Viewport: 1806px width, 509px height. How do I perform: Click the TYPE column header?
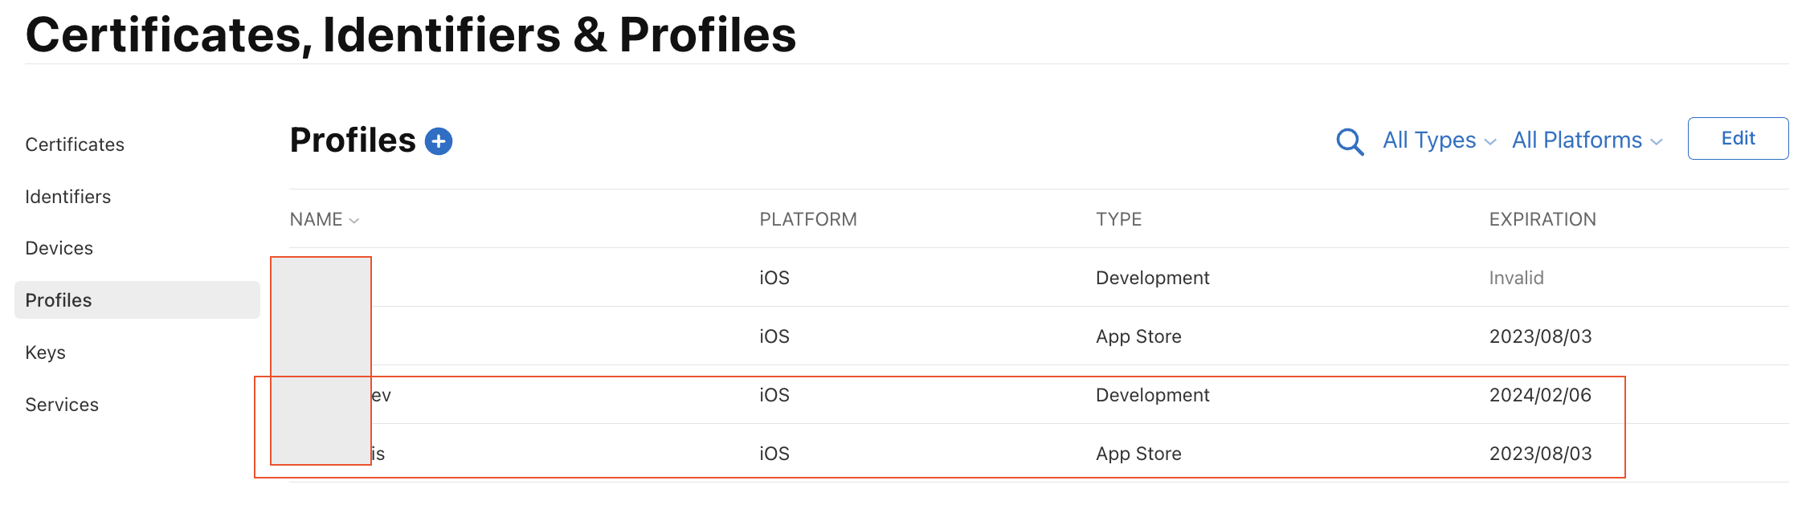click(1118, 219)
